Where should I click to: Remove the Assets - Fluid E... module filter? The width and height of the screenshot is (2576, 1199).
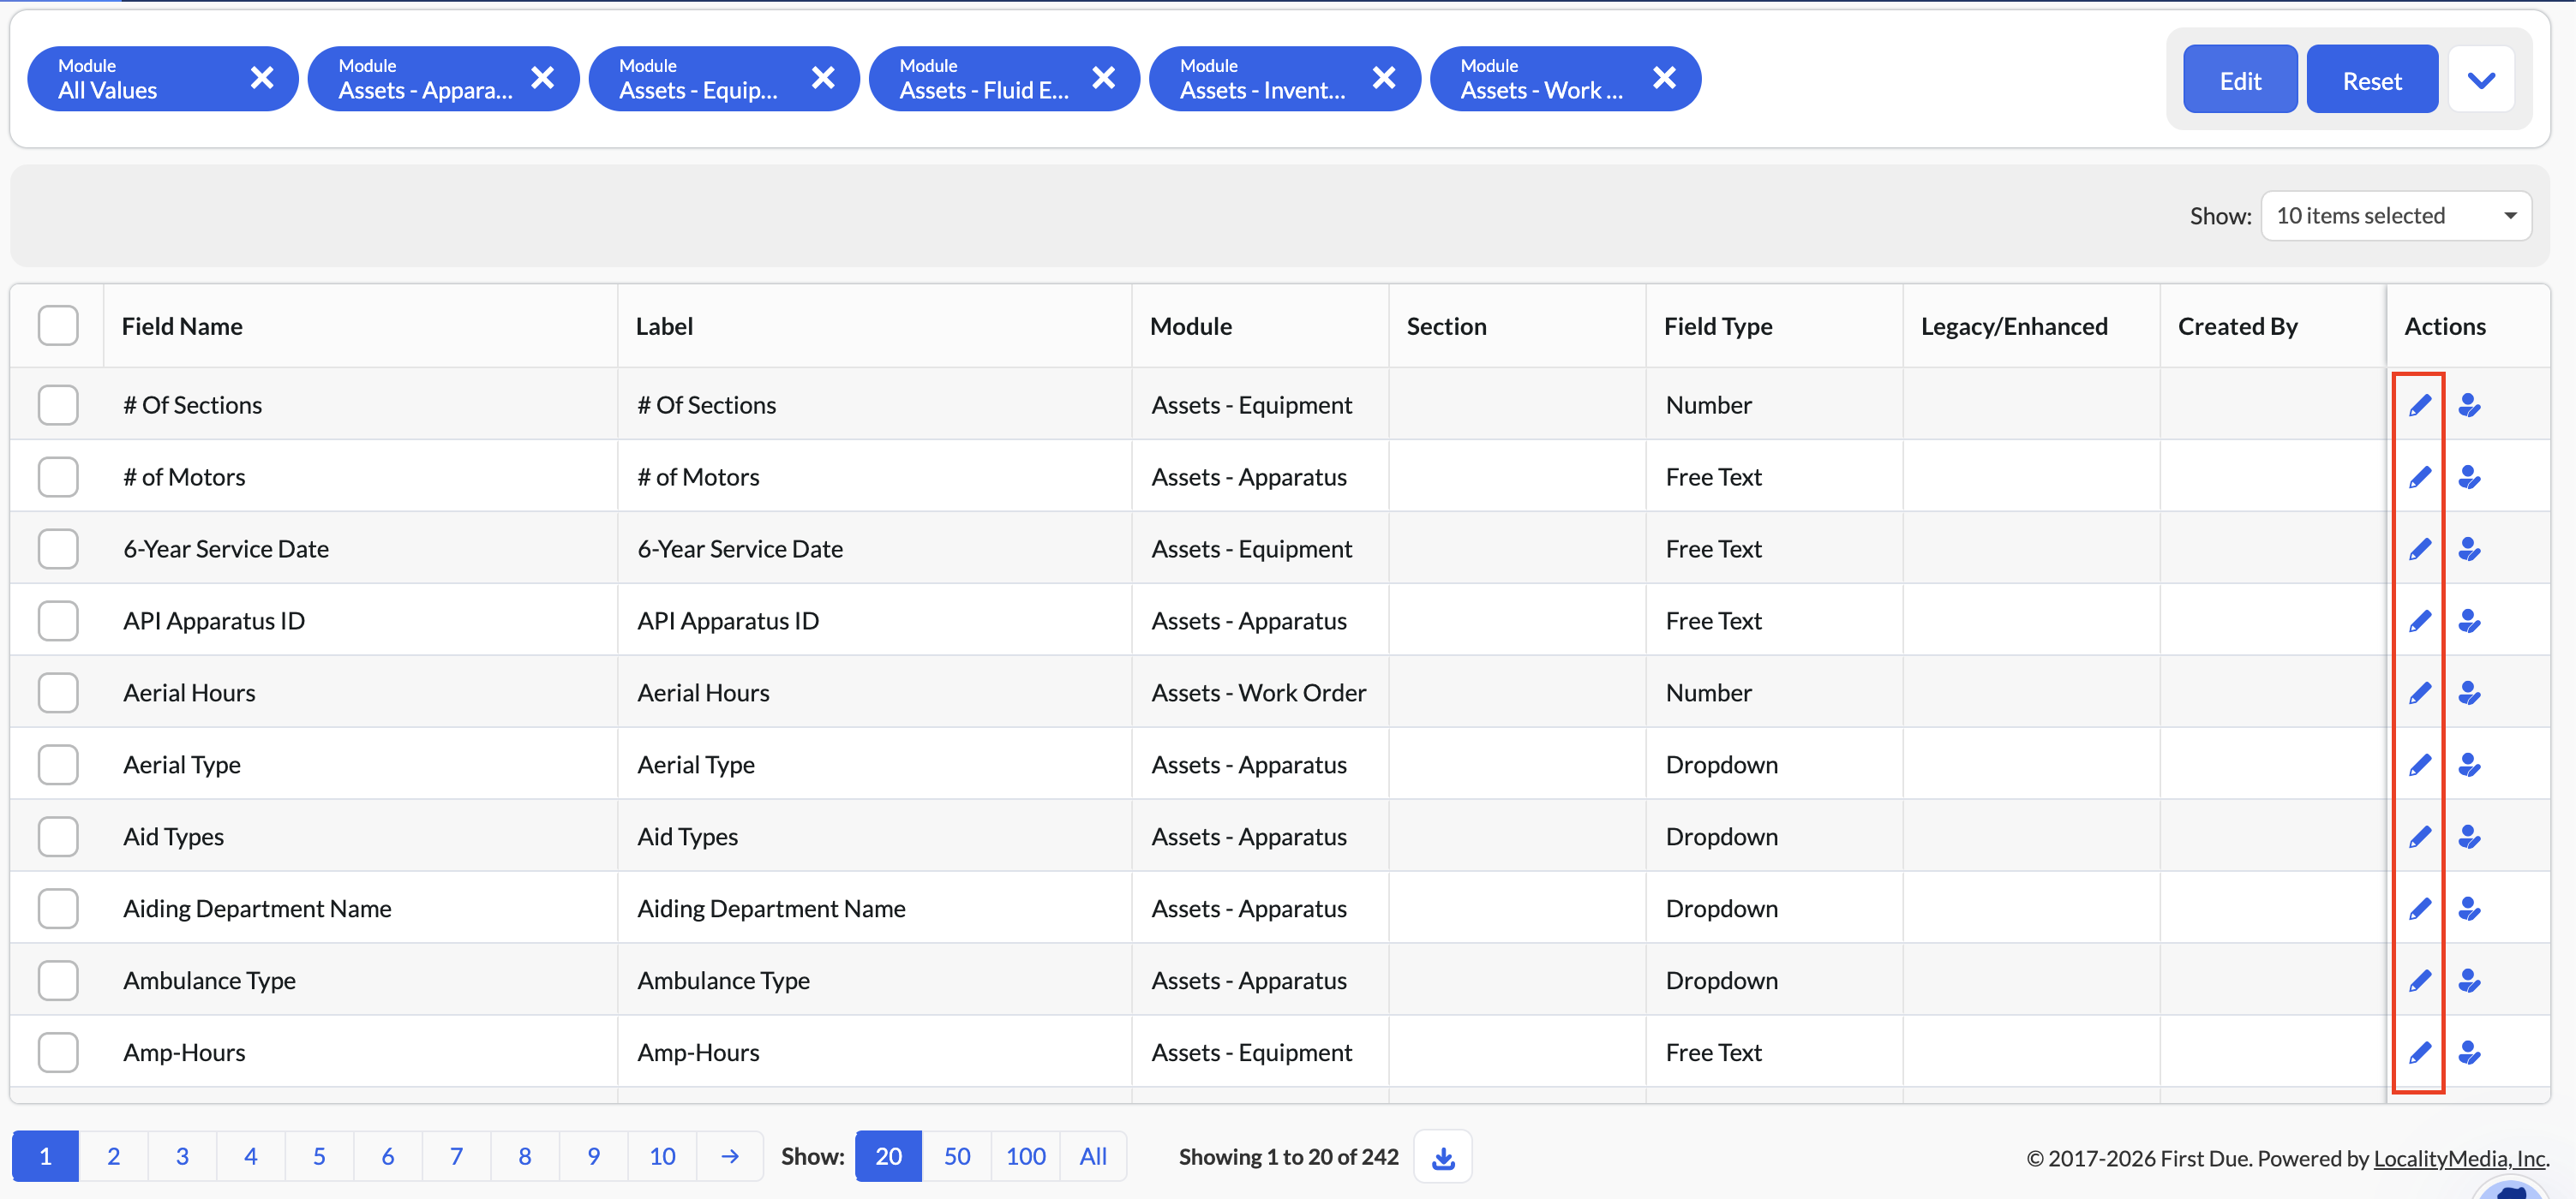[1103, 77]
